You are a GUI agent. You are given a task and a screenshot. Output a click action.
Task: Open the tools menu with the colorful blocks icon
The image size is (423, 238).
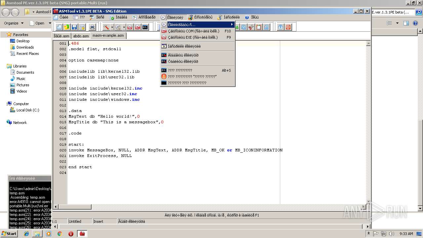pos(200,17)
